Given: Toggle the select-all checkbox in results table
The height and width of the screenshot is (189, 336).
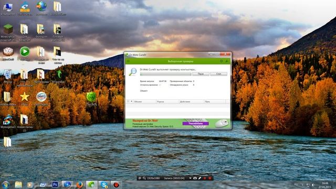Looking at the screenshot, I should tap(128, 101).
